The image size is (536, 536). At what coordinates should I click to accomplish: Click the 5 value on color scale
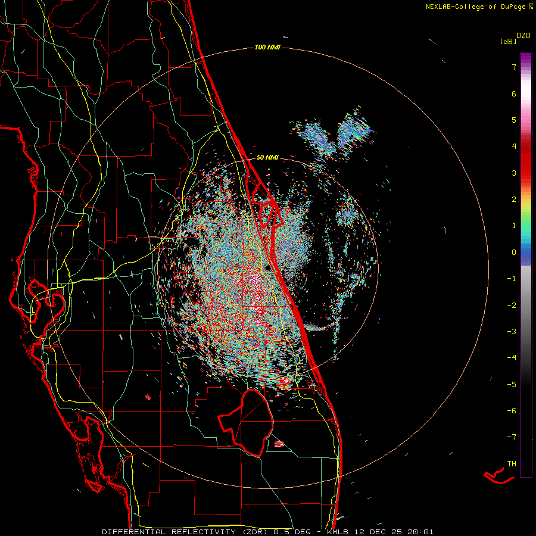[x=514, y=120]
